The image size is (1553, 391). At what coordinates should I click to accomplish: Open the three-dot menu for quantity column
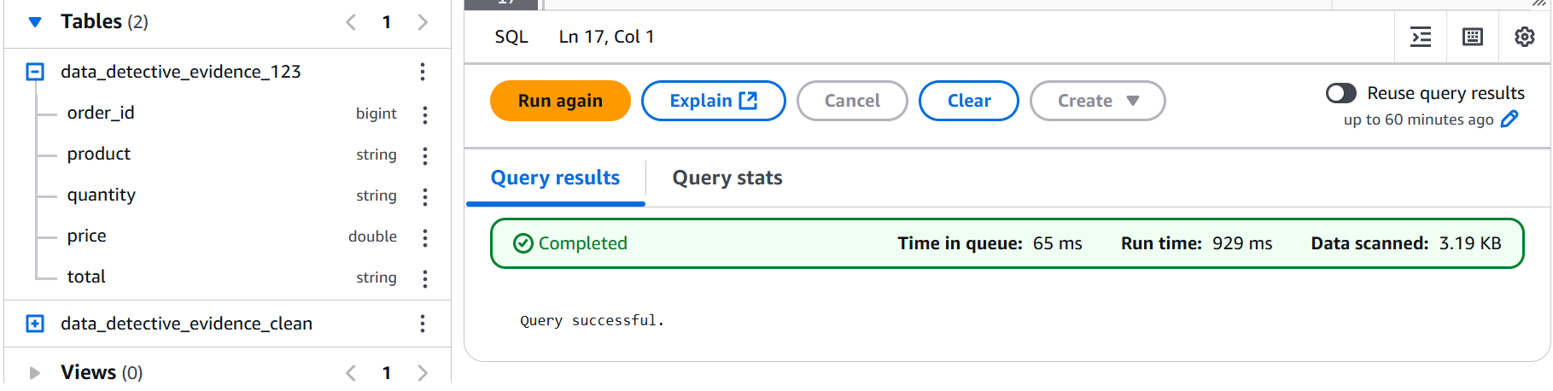click(x=425, y=195)
